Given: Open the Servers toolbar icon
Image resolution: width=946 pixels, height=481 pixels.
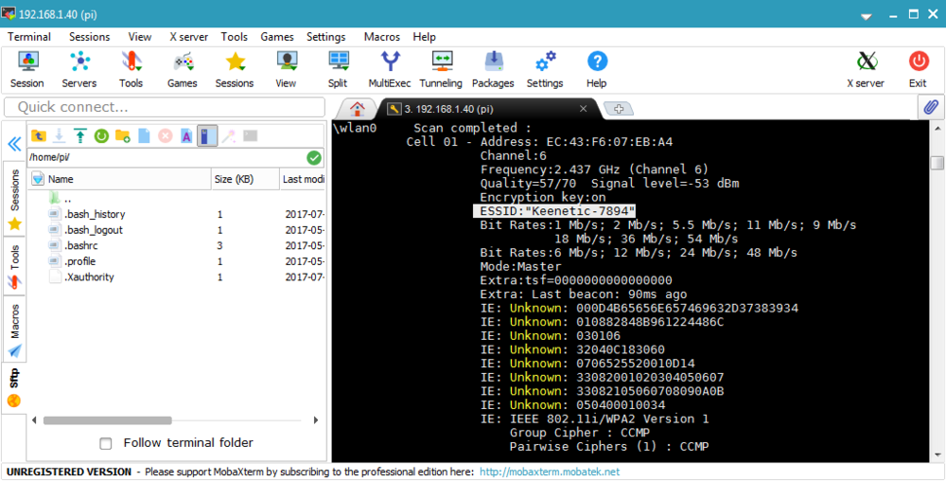Looking at the screenshot, I should coord(79,69).
